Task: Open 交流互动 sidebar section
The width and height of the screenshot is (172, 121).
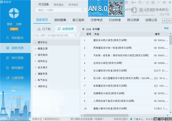Action: coord(15,88)
